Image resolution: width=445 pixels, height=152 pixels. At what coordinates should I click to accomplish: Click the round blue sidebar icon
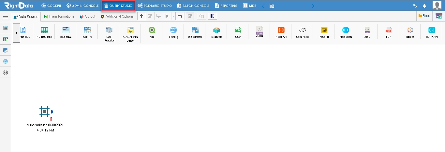click(x=6, y=61)
